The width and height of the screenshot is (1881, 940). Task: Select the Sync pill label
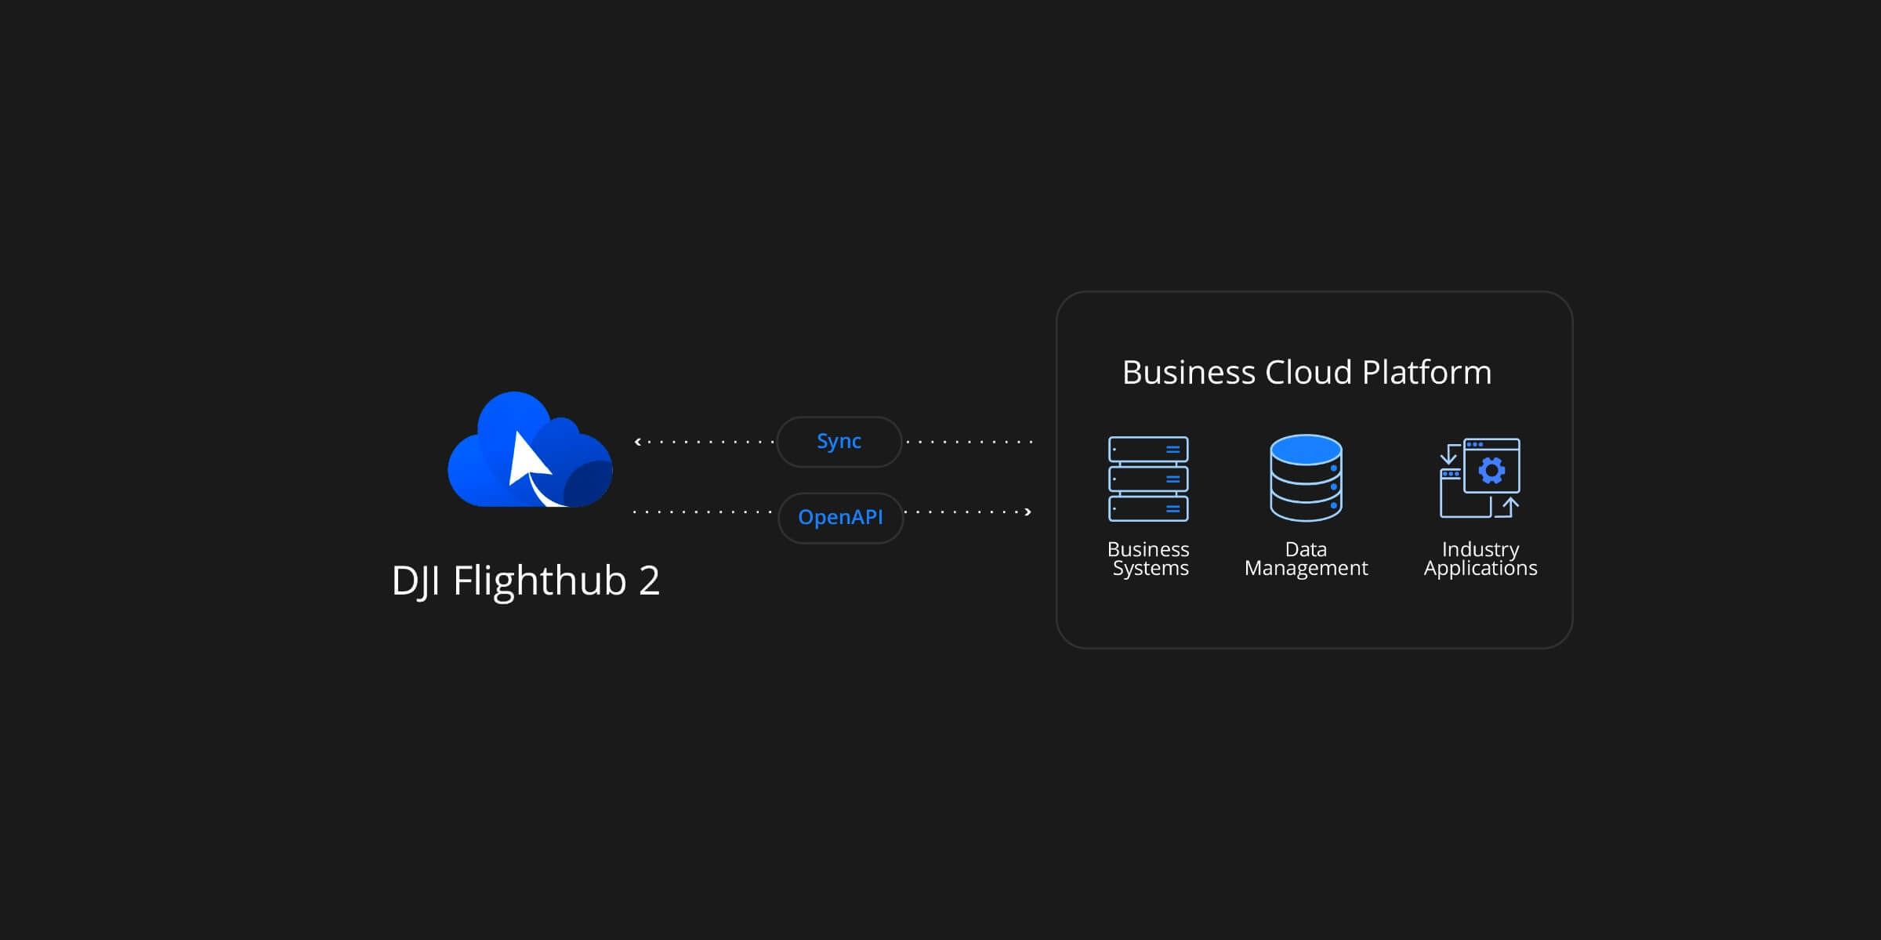point(839,442)
